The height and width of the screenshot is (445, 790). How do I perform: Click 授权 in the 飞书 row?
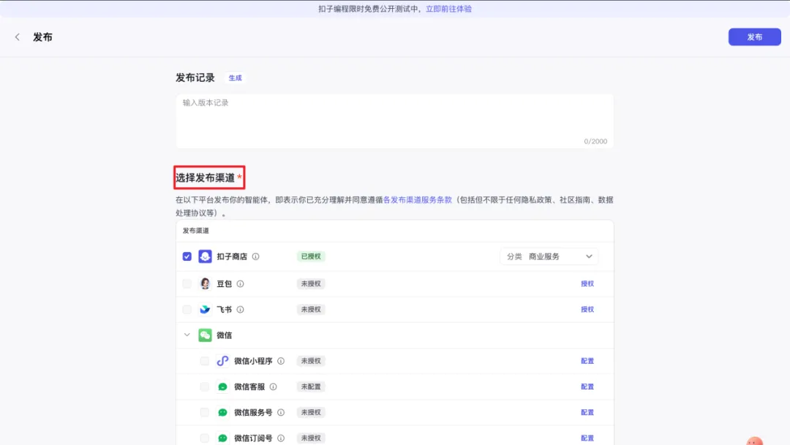tap(587, 309)
